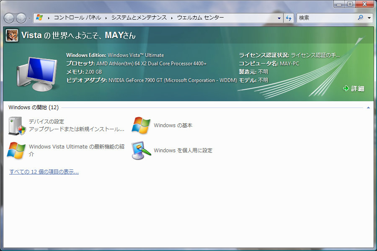
Task: Open the search options dropdown arrow
Action: [369, 18]
